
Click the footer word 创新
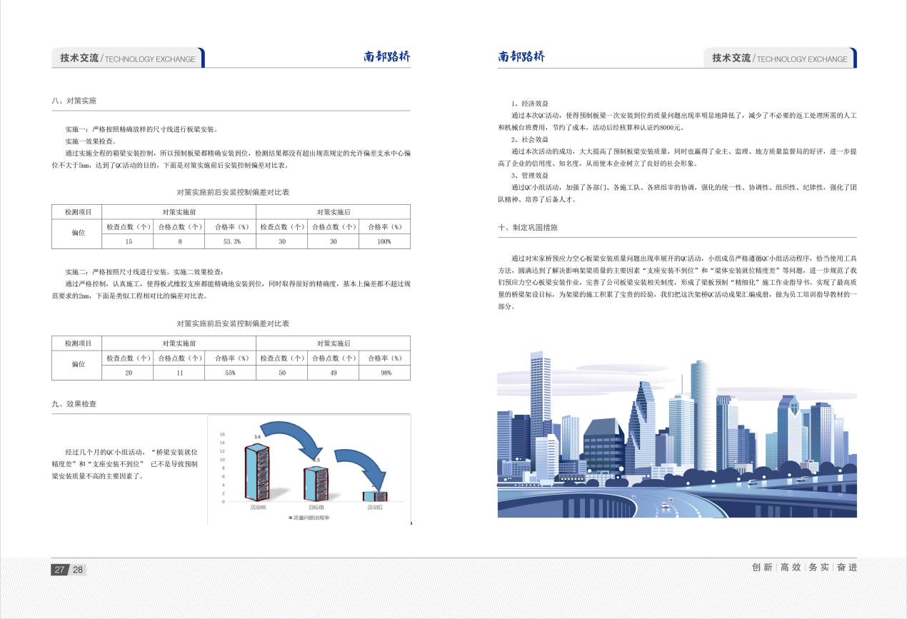(x=762, y=567)
